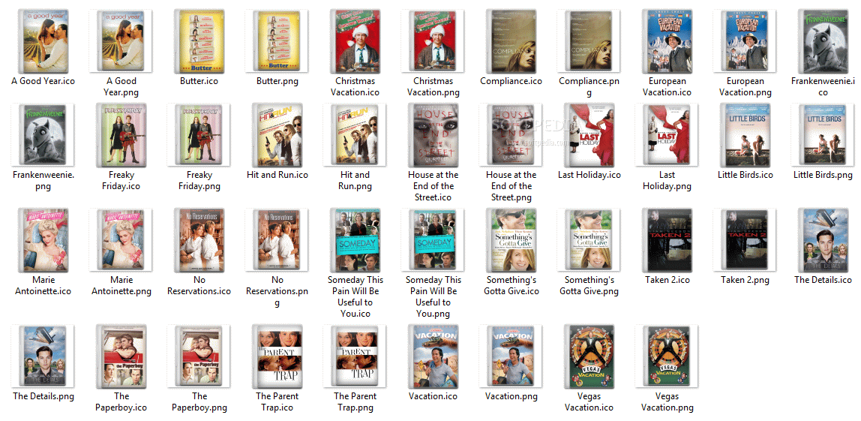Select the Taken 2.ico icon
Screen dimensions: 861x421
click(667, 239)
